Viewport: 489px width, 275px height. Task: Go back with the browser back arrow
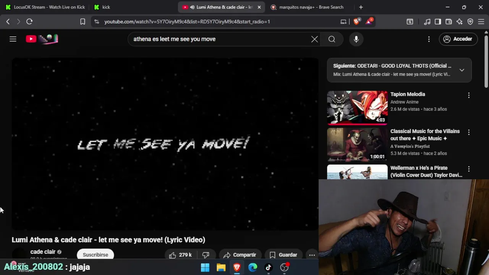click(x=8, y=22)
